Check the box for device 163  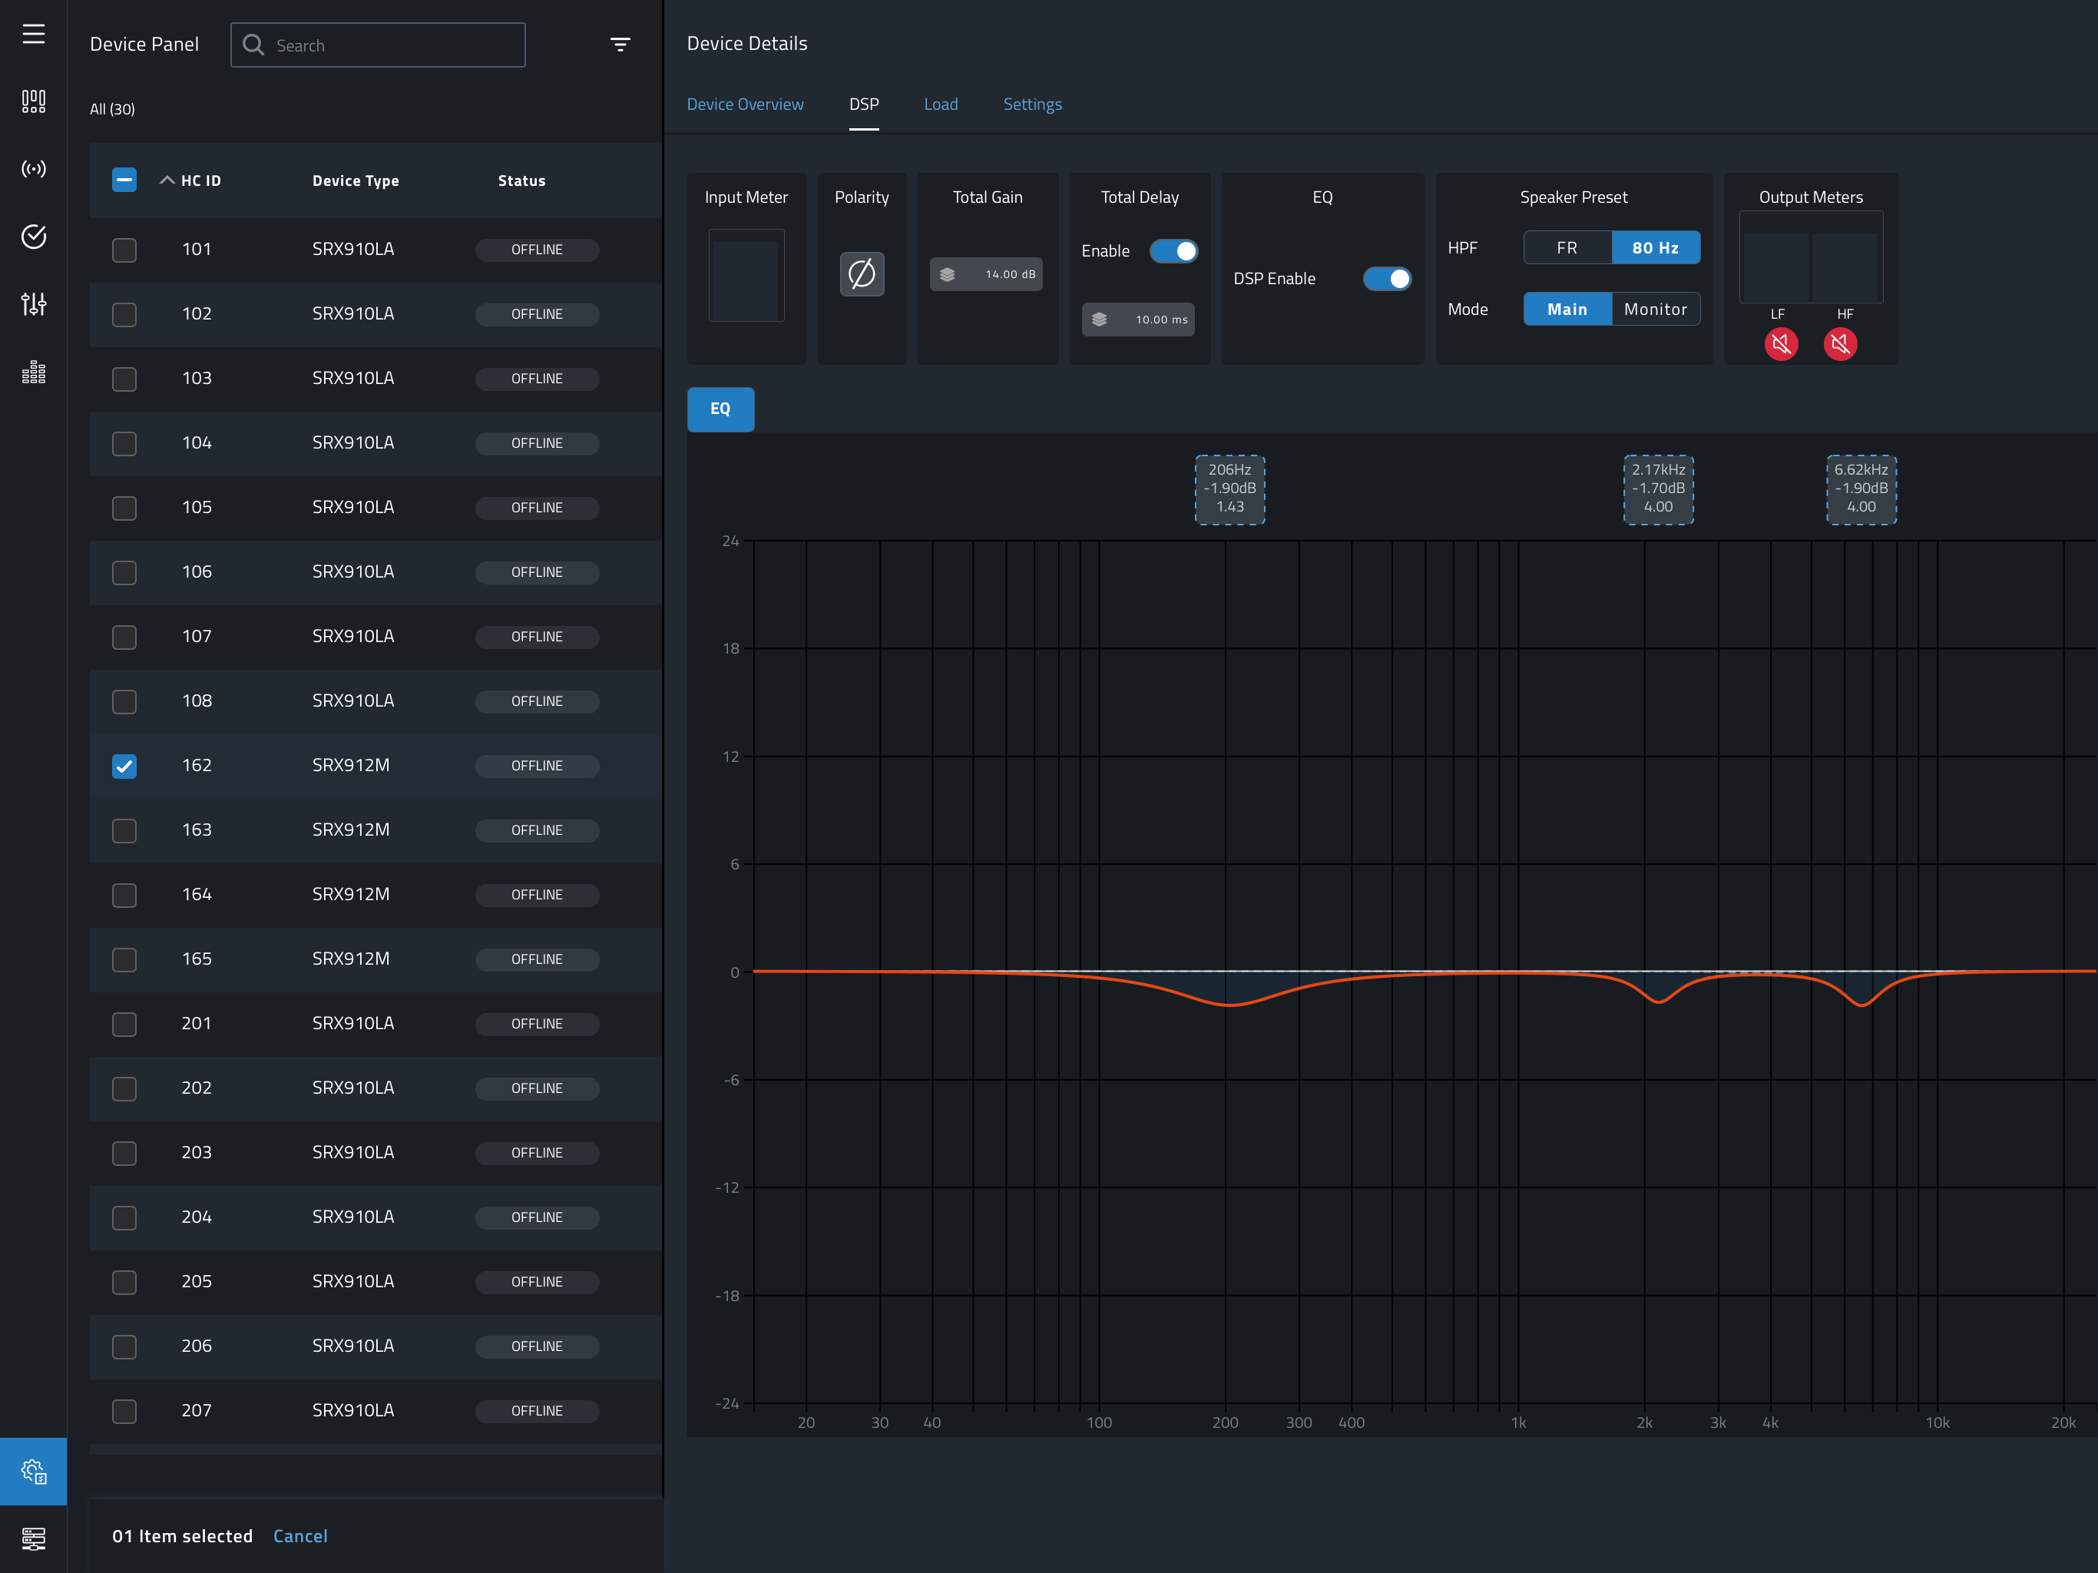click(124, 830)
